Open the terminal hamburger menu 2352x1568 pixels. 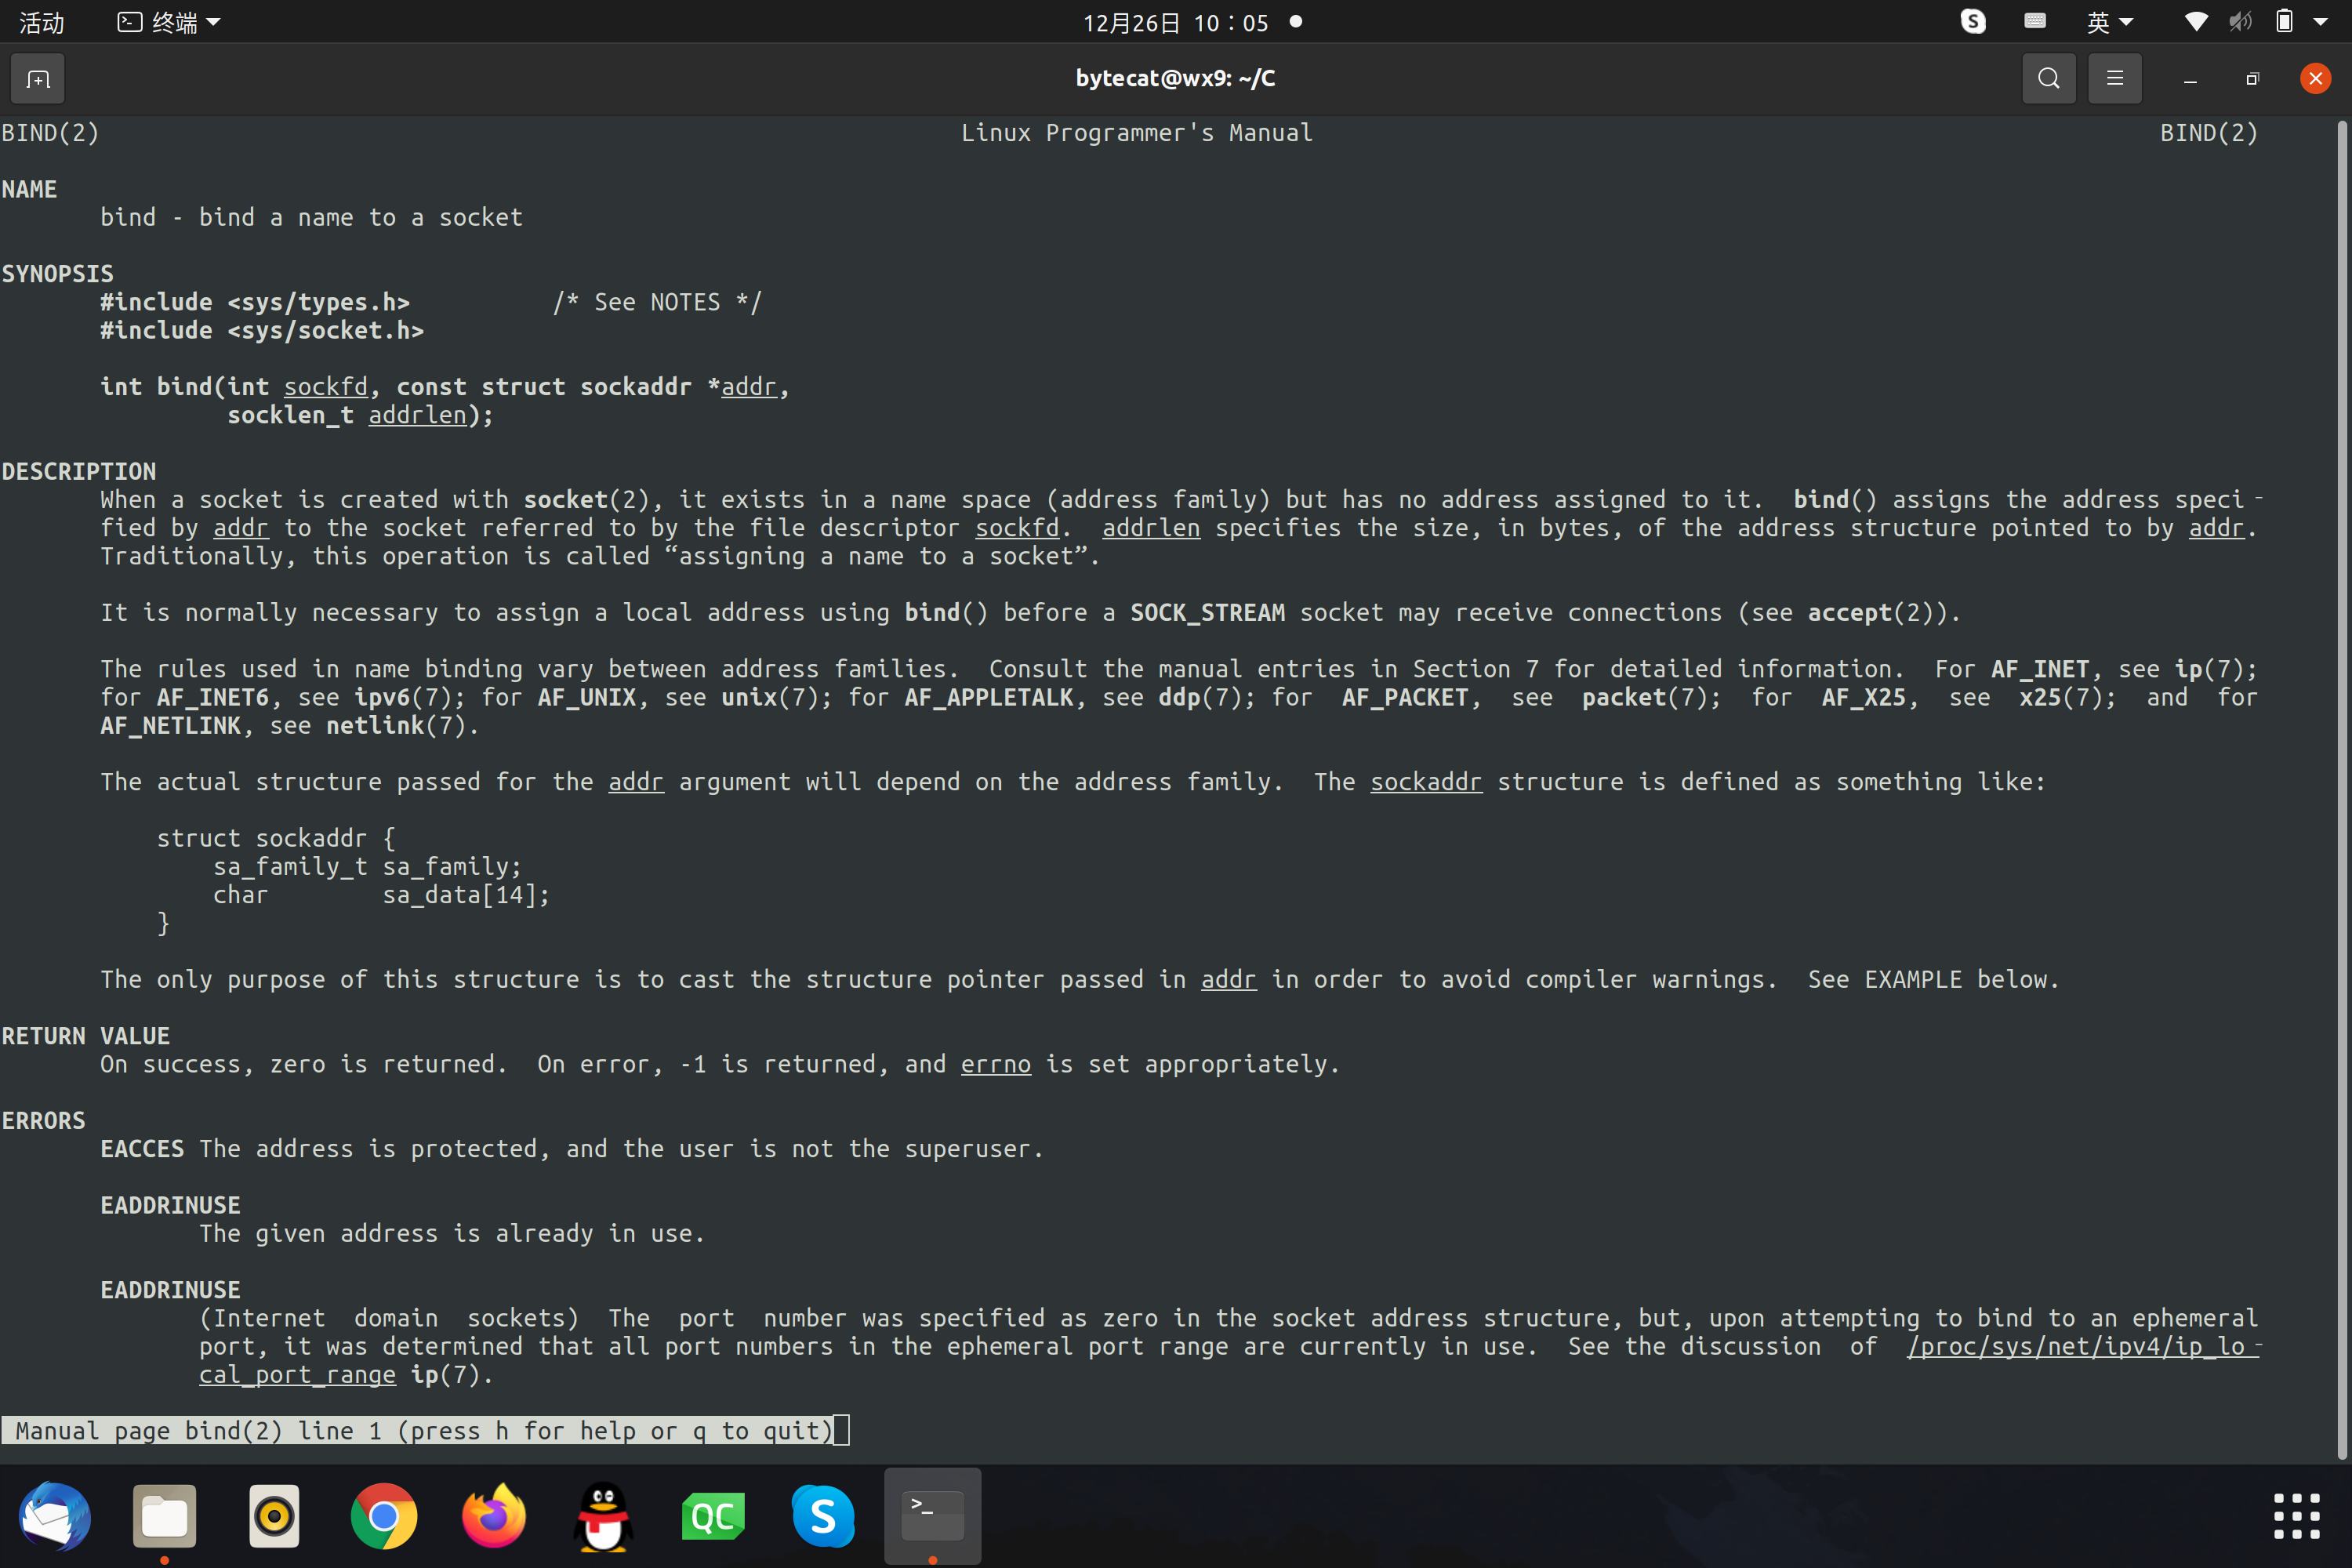pos(2114,79)
